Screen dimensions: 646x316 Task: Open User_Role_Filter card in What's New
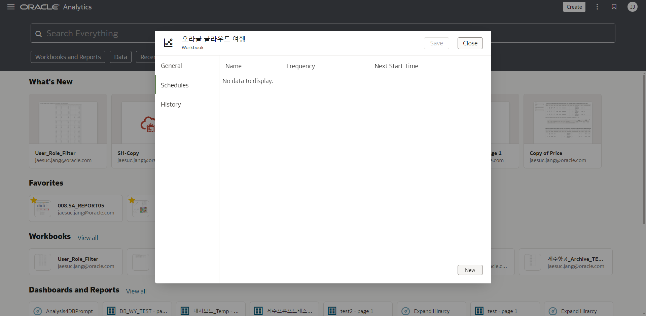coord(68,131)
